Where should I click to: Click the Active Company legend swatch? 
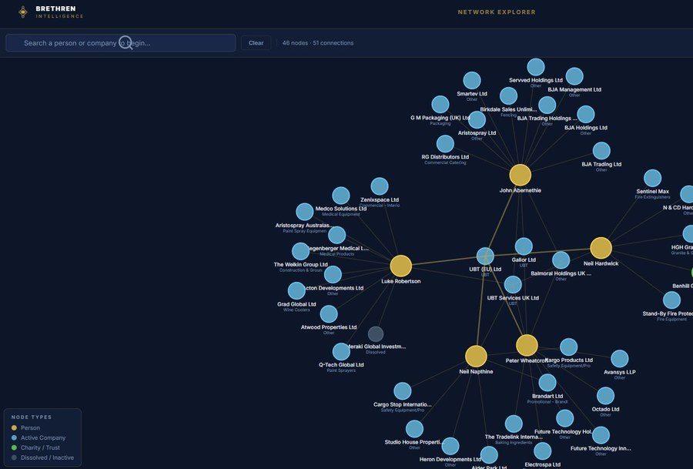click(14, 437)
